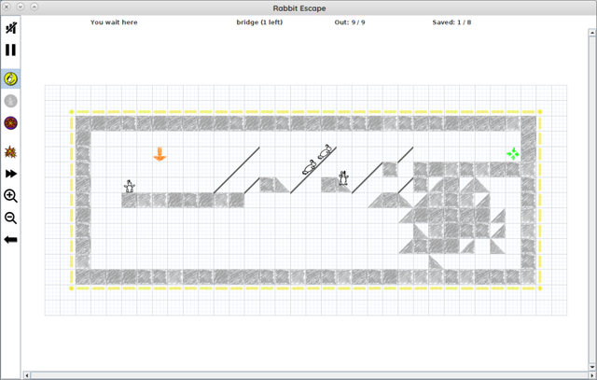
Task: Zoom out of the level
Action: coord(11,218)
